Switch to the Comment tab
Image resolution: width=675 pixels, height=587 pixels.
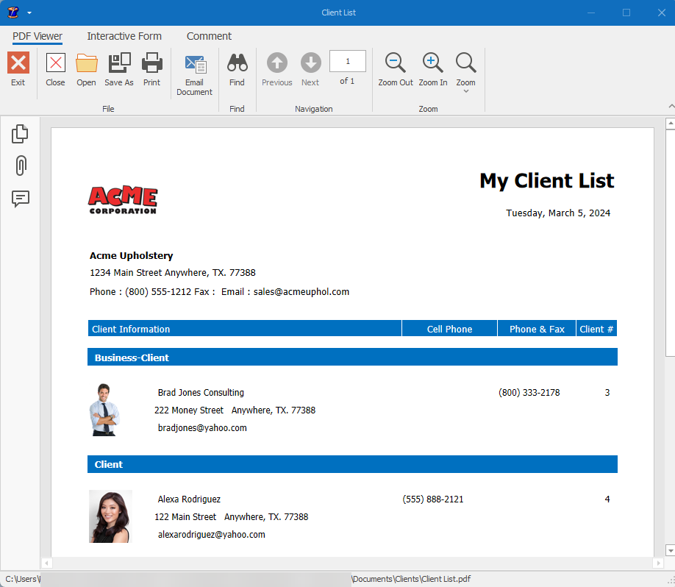[209, 36]
